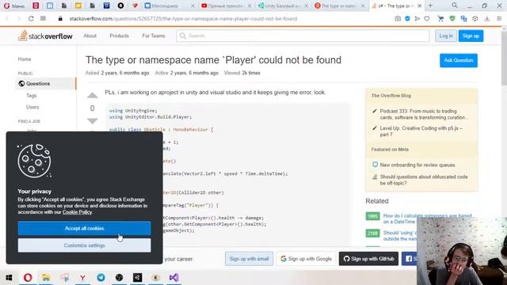Open About in Stack Overflow header
Image resolution: width=507 pixels, height=285 pixels.
pyautogui.click(x=90, y=36)
